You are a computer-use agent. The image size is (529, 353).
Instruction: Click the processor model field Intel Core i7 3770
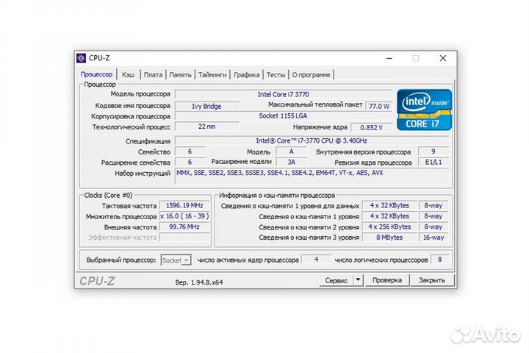pos(284,94)
